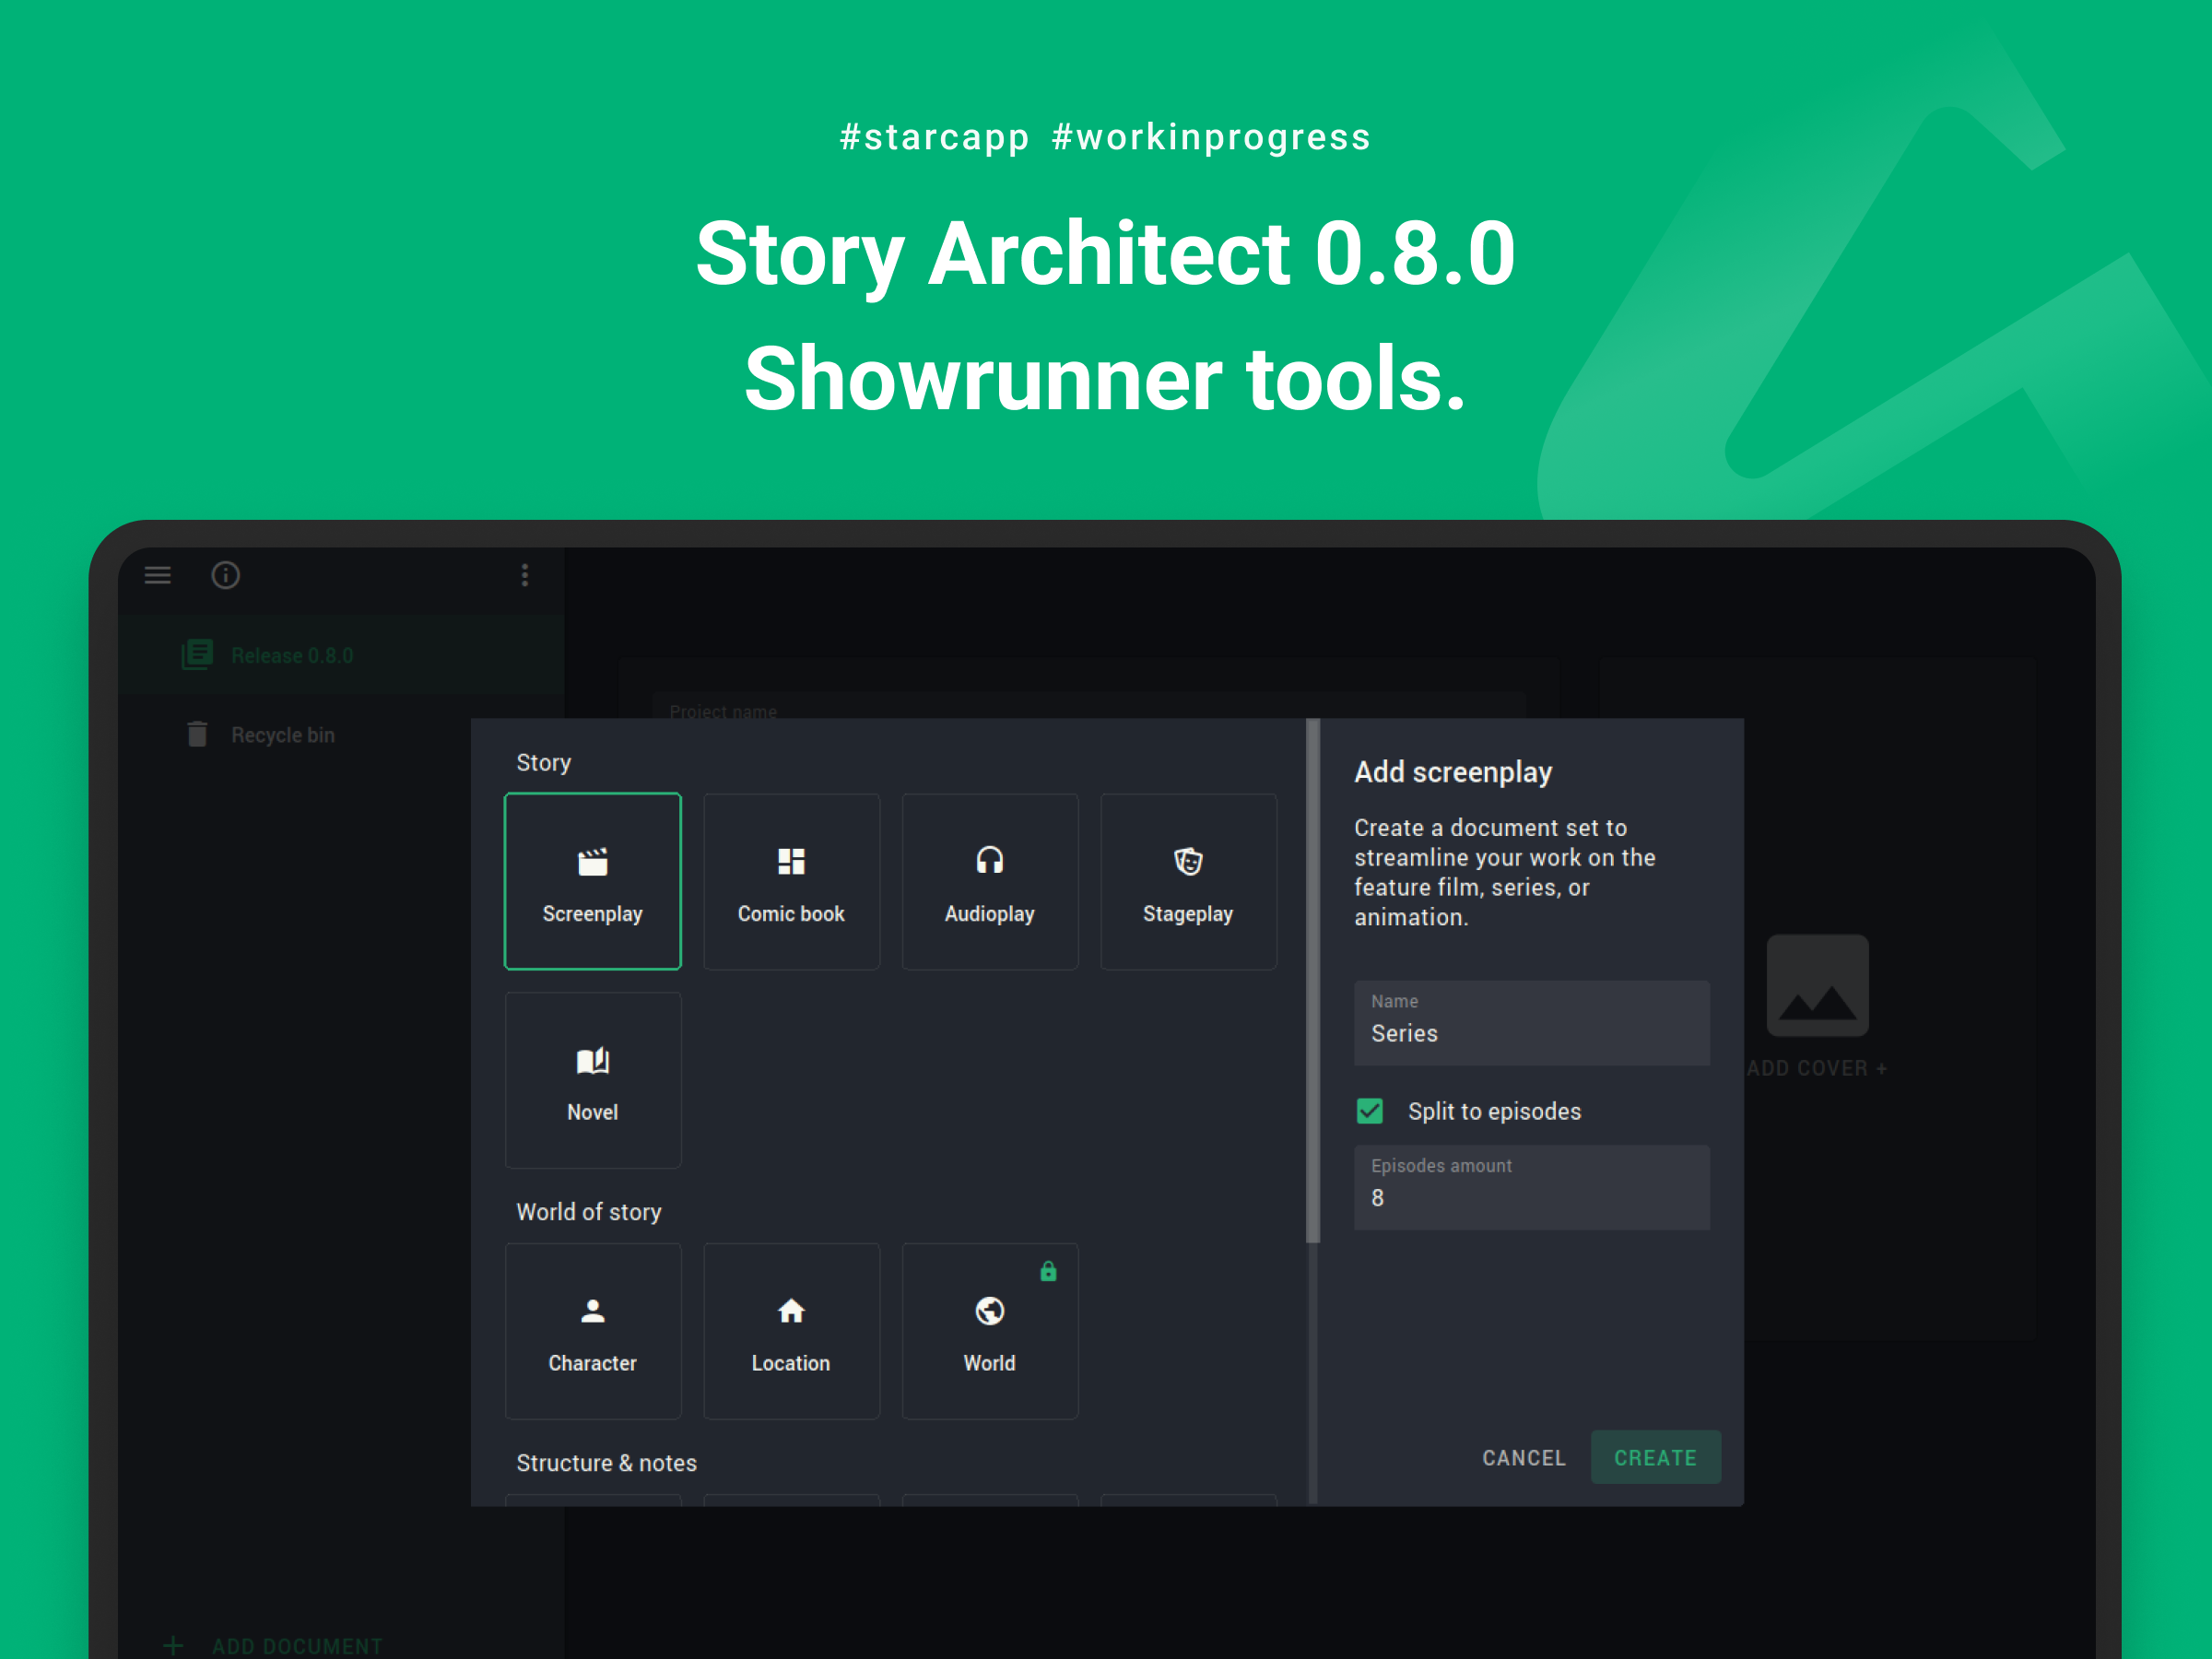Click the Name field containing Series
The image size is (2212, 1659).
click(1530, 1024)
